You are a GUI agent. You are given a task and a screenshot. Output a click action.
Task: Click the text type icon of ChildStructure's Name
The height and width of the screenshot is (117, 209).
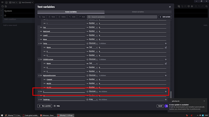click(88, 64)
